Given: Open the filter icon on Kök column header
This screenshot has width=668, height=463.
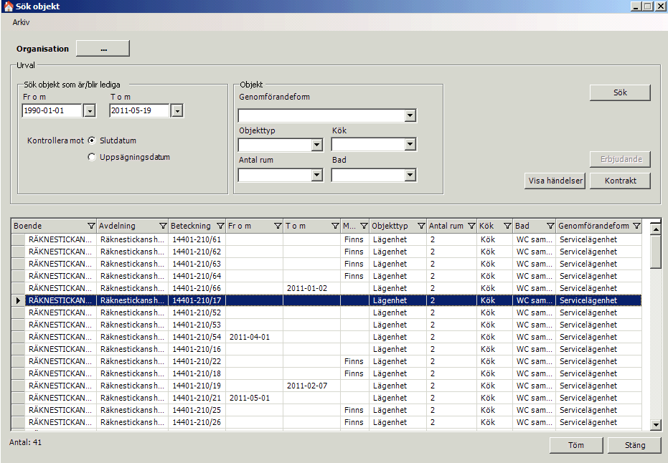Looking at the screenshot, I should click(507, 226).
